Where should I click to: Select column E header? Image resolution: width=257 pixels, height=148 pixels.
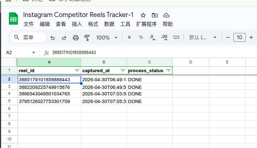click(x=227, y=62)
